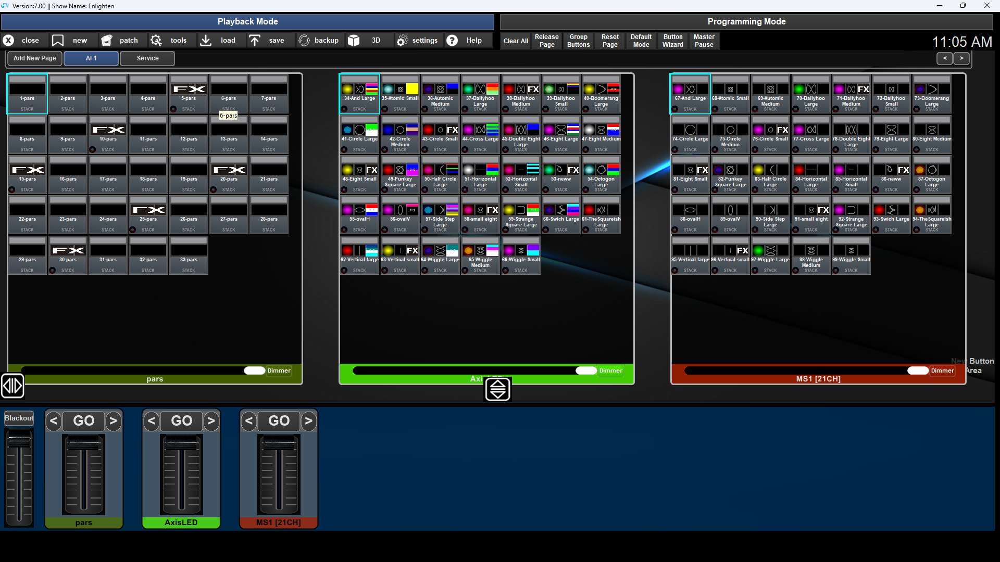1000x562 pixels.
Task: Click the Clear All button
Action: (516, 41)
